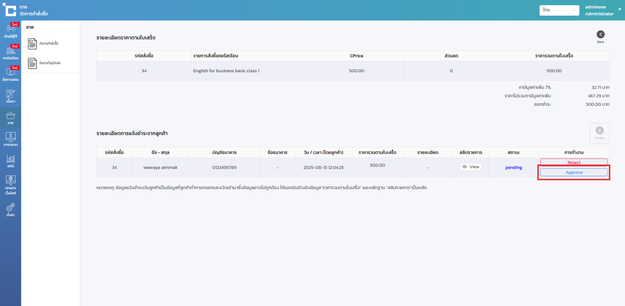Open จัดการคำสั่งซื้อ (manage orders) menu item

(44, 44)
